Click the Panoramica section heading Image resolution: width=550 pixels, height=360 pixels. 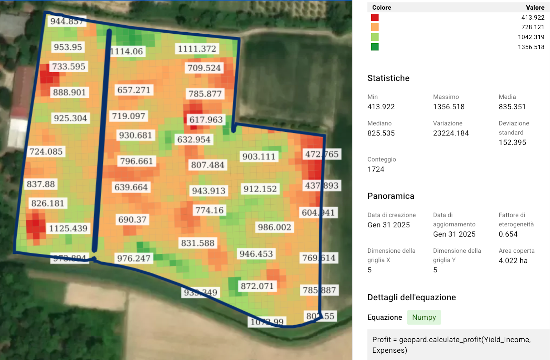coord(391,196)
